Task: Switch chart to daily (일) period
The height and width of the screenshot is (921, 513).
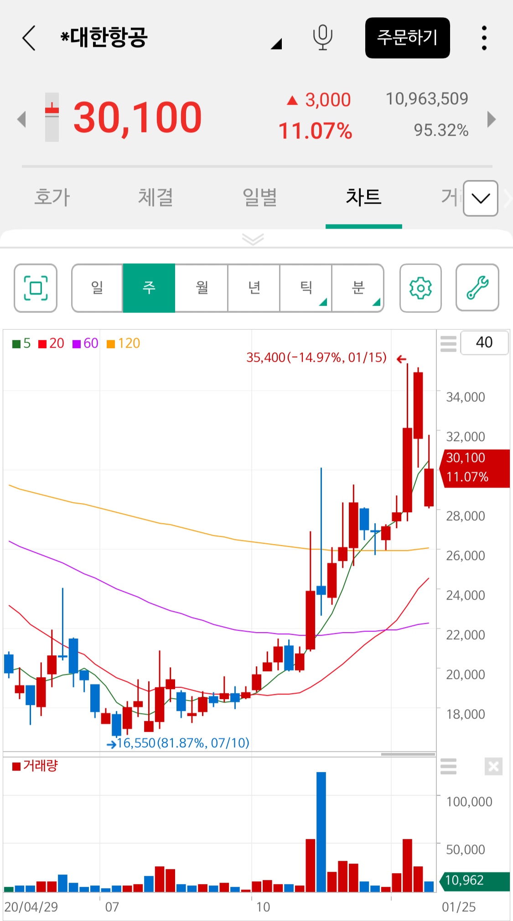Action: coord(97,288)
